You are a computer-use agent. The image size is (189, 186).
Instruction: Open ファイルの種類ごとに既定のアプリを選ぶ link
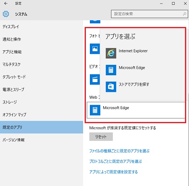point(119,151)
